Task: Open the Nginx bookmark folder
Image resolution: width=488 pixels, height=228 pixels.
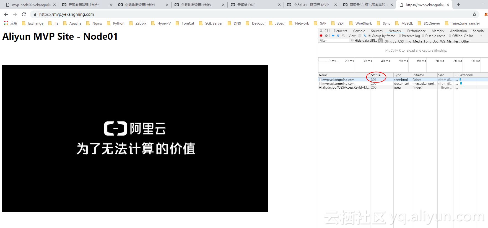Action: point(94,23)
